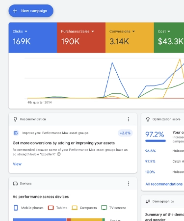Open help icon next to "Excellent" text

[59, 154]
